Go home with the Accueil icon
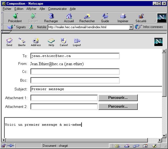The height and width of the screenshot is (149, 168). (x=69, y=16)
